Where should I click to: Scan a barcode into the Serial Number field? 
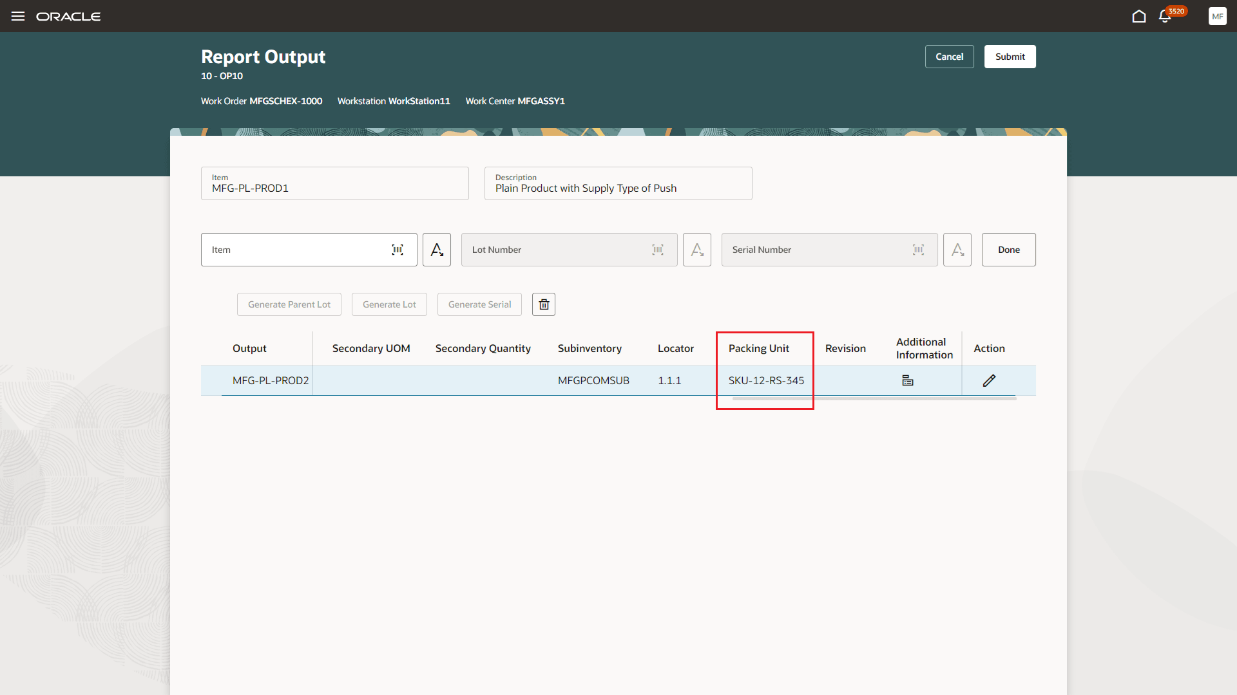pos(918,250)
